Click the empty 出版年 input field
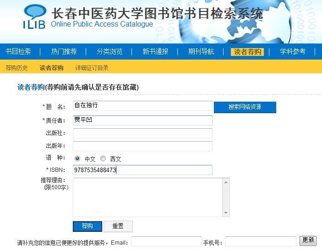The image size is (322, 251). click(142, 146)
